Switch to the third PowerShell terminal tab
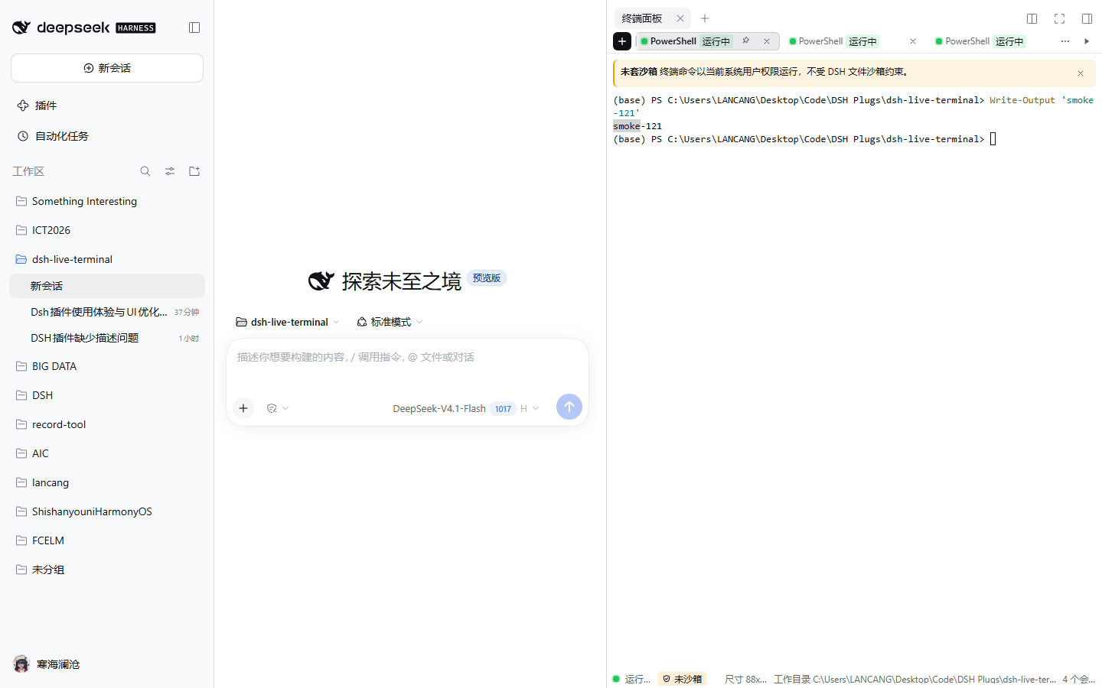The width and height of the screenshot is (1102, 688). tap(981, 41)
